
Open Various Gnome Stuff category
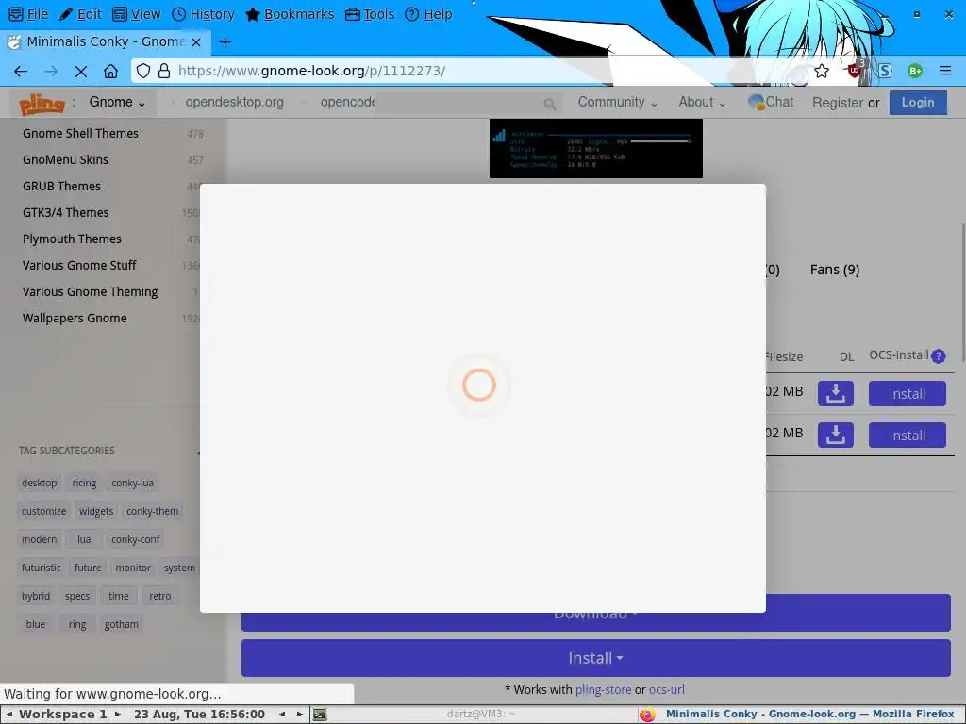click(x=79, y=265)
